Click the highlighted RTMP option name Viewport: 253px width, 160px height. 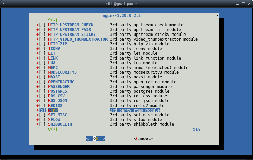(53, 110)
